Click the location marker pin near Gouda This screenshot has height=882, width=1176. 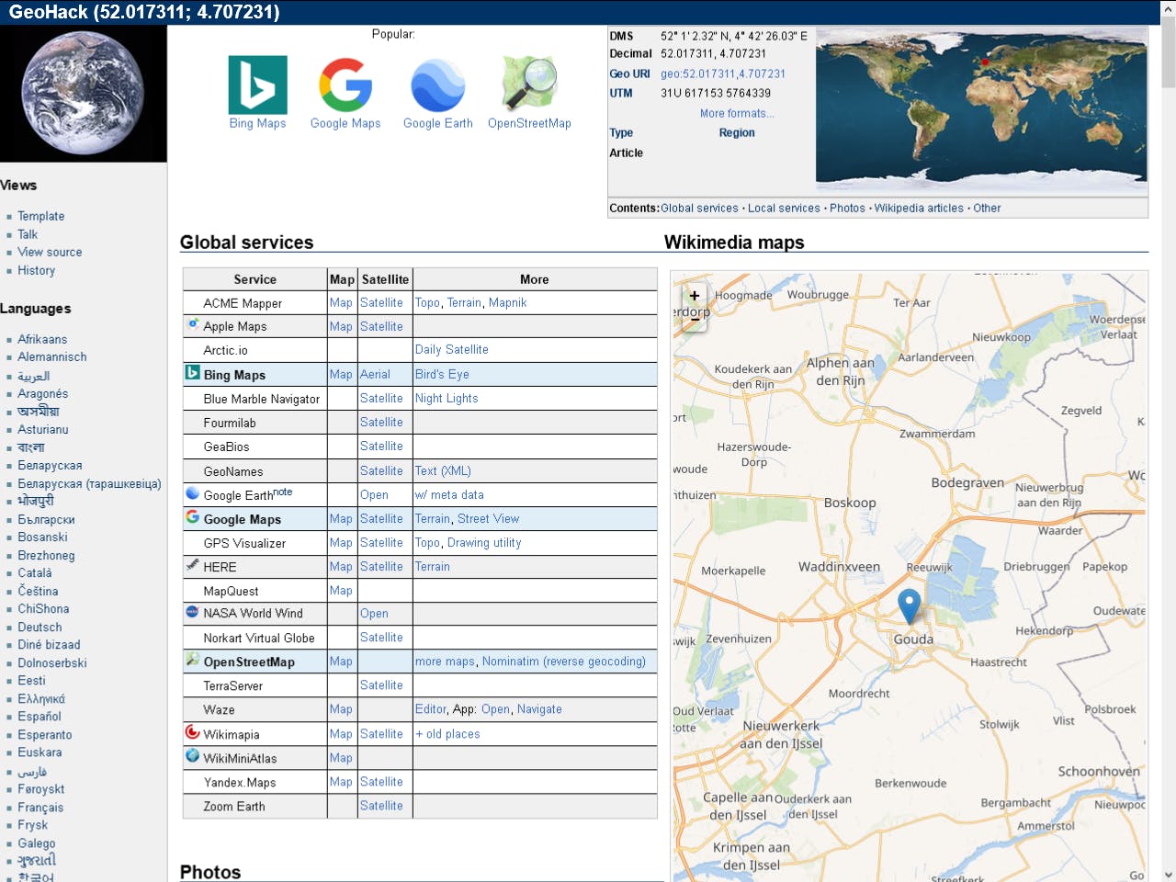tap(909, 604)
